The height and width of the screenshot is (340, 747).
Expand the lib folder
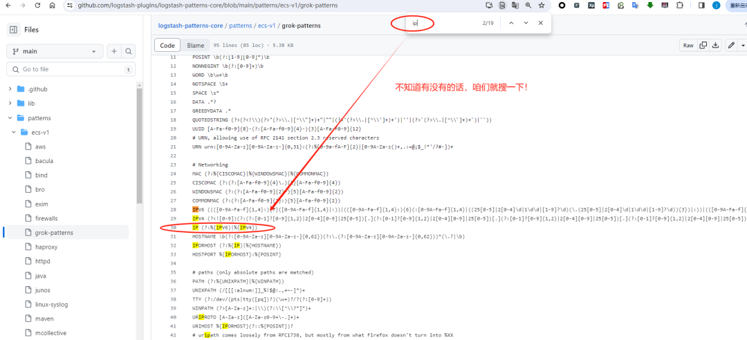coord(10,104)
